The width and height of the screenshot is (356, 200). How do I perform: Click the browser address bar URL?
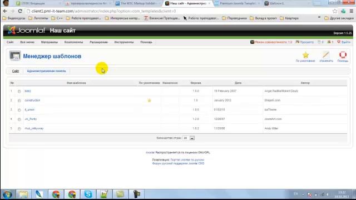(103, 11)
